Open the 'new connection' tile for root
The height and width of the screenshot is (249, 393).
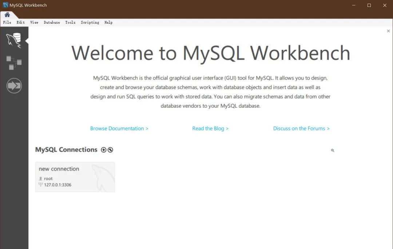tap(75, 177)
